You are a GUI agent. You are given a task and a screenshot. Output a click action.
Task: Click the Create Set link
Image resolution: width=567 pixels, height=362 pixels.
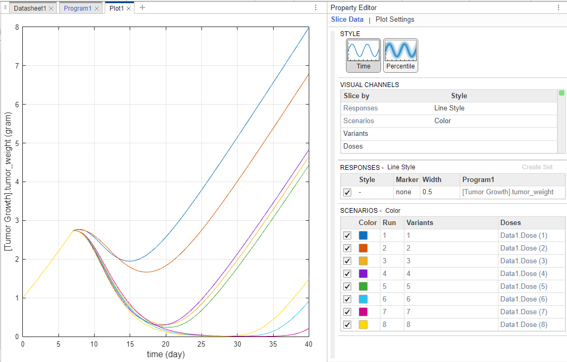tap(537, 167)
